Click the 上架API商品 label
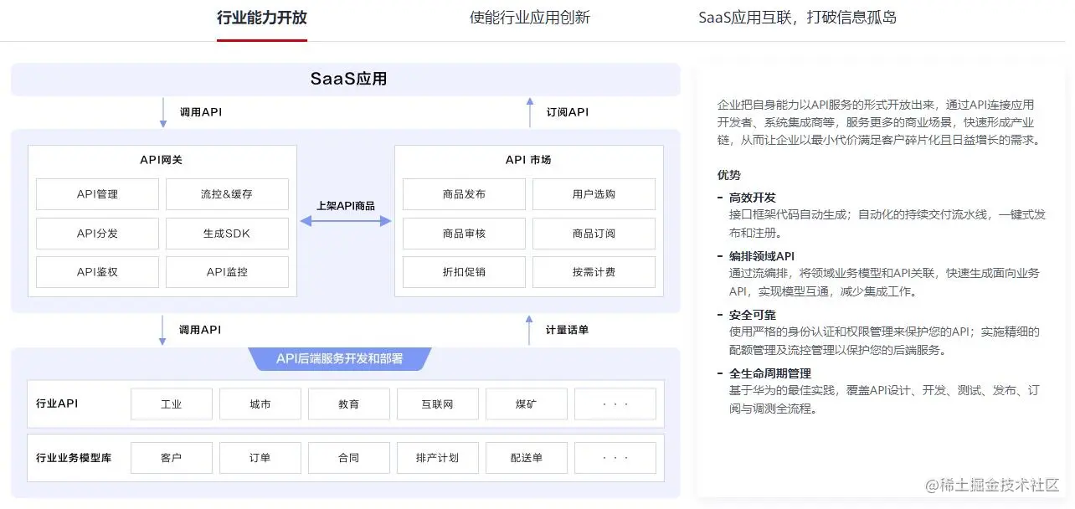 coord(346,206)
